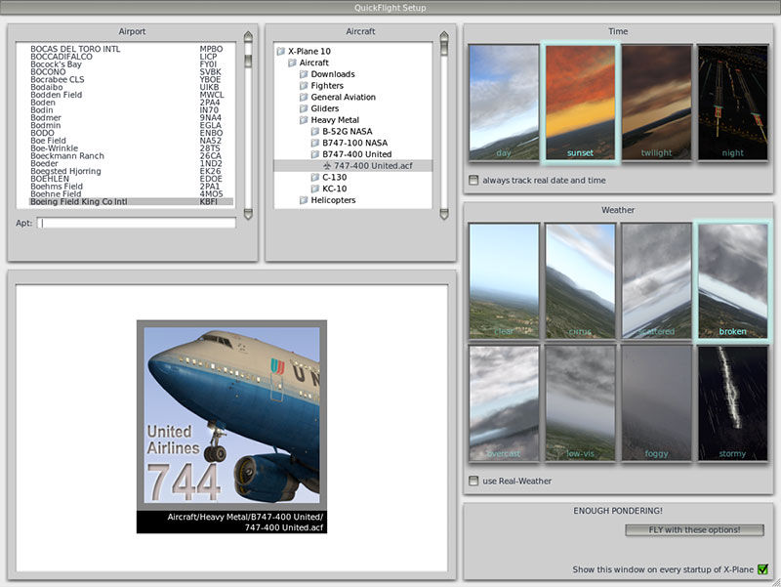The image size is (781, 587).
Task: Choose the foggy weather thumbnail
Action: click(x=656, y=403)
